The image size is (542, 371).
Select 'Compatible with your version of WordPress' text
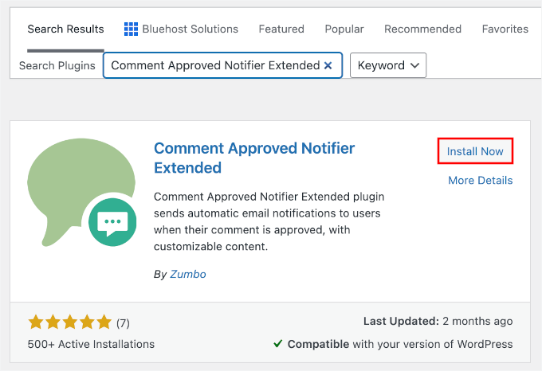pos(400,344)
